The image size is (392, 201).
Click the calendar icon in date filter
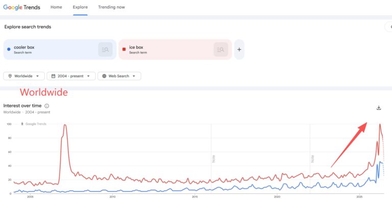53,76
